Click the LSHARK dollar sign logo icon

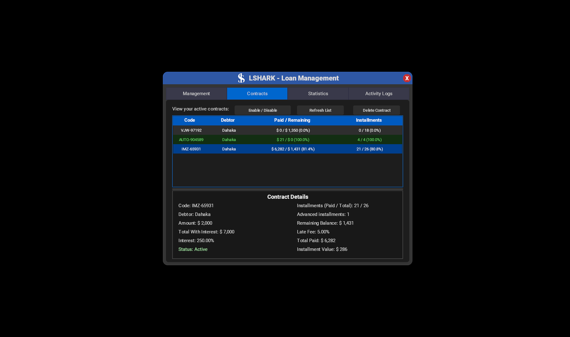point(241,78)
